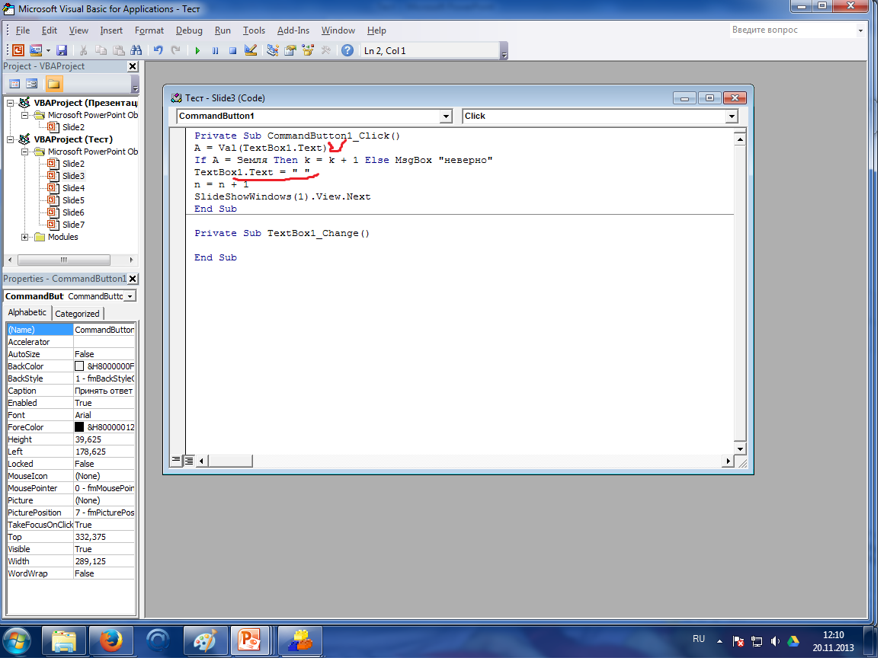Click the Reset stop icon
This screenshot has width=887, height=661.
pos(232,50)
